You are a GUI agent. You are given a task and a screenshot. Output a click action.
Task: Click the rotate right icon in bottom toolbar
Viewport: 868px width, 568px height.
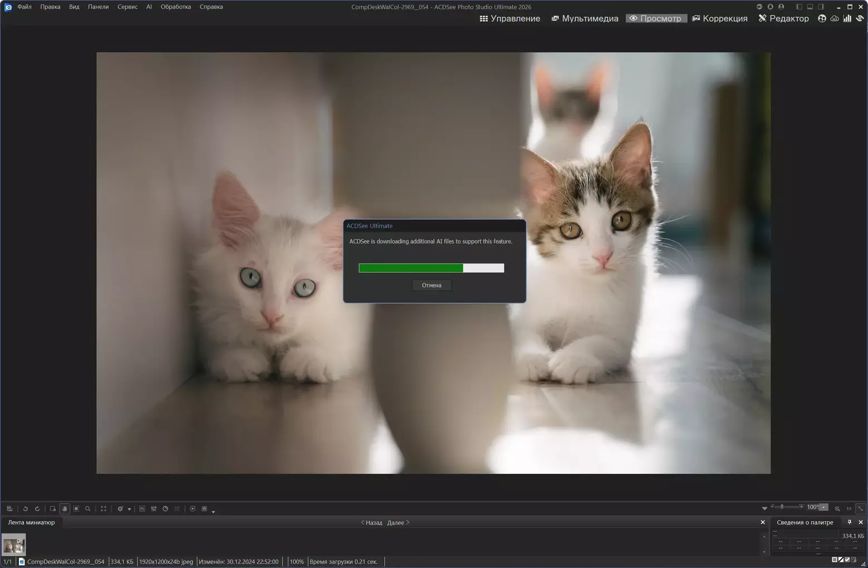point(37,509)
